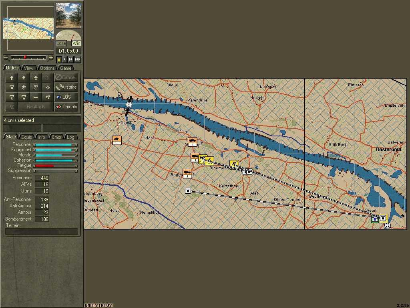Click the map zoom slider track
Viewport: 410px width, 308px height.
[28, 58]
